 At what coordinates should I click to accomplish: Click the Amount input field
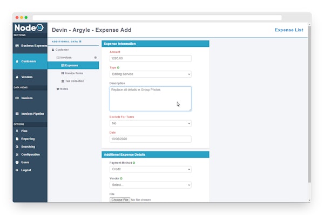click(151, 58)
